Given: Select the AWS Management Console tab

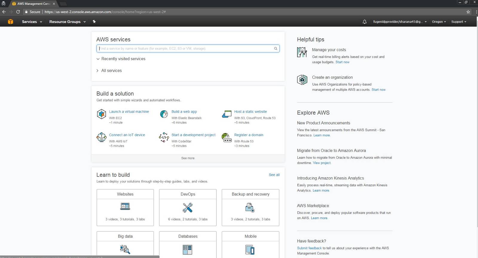Looking at the screenshot, I should (33, 4).
